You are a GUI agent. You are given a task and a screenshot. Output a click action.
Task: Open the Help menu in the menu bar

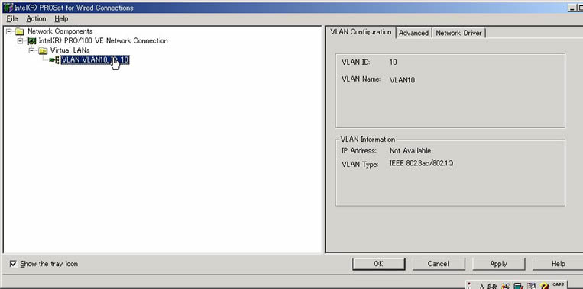point(61,18)
